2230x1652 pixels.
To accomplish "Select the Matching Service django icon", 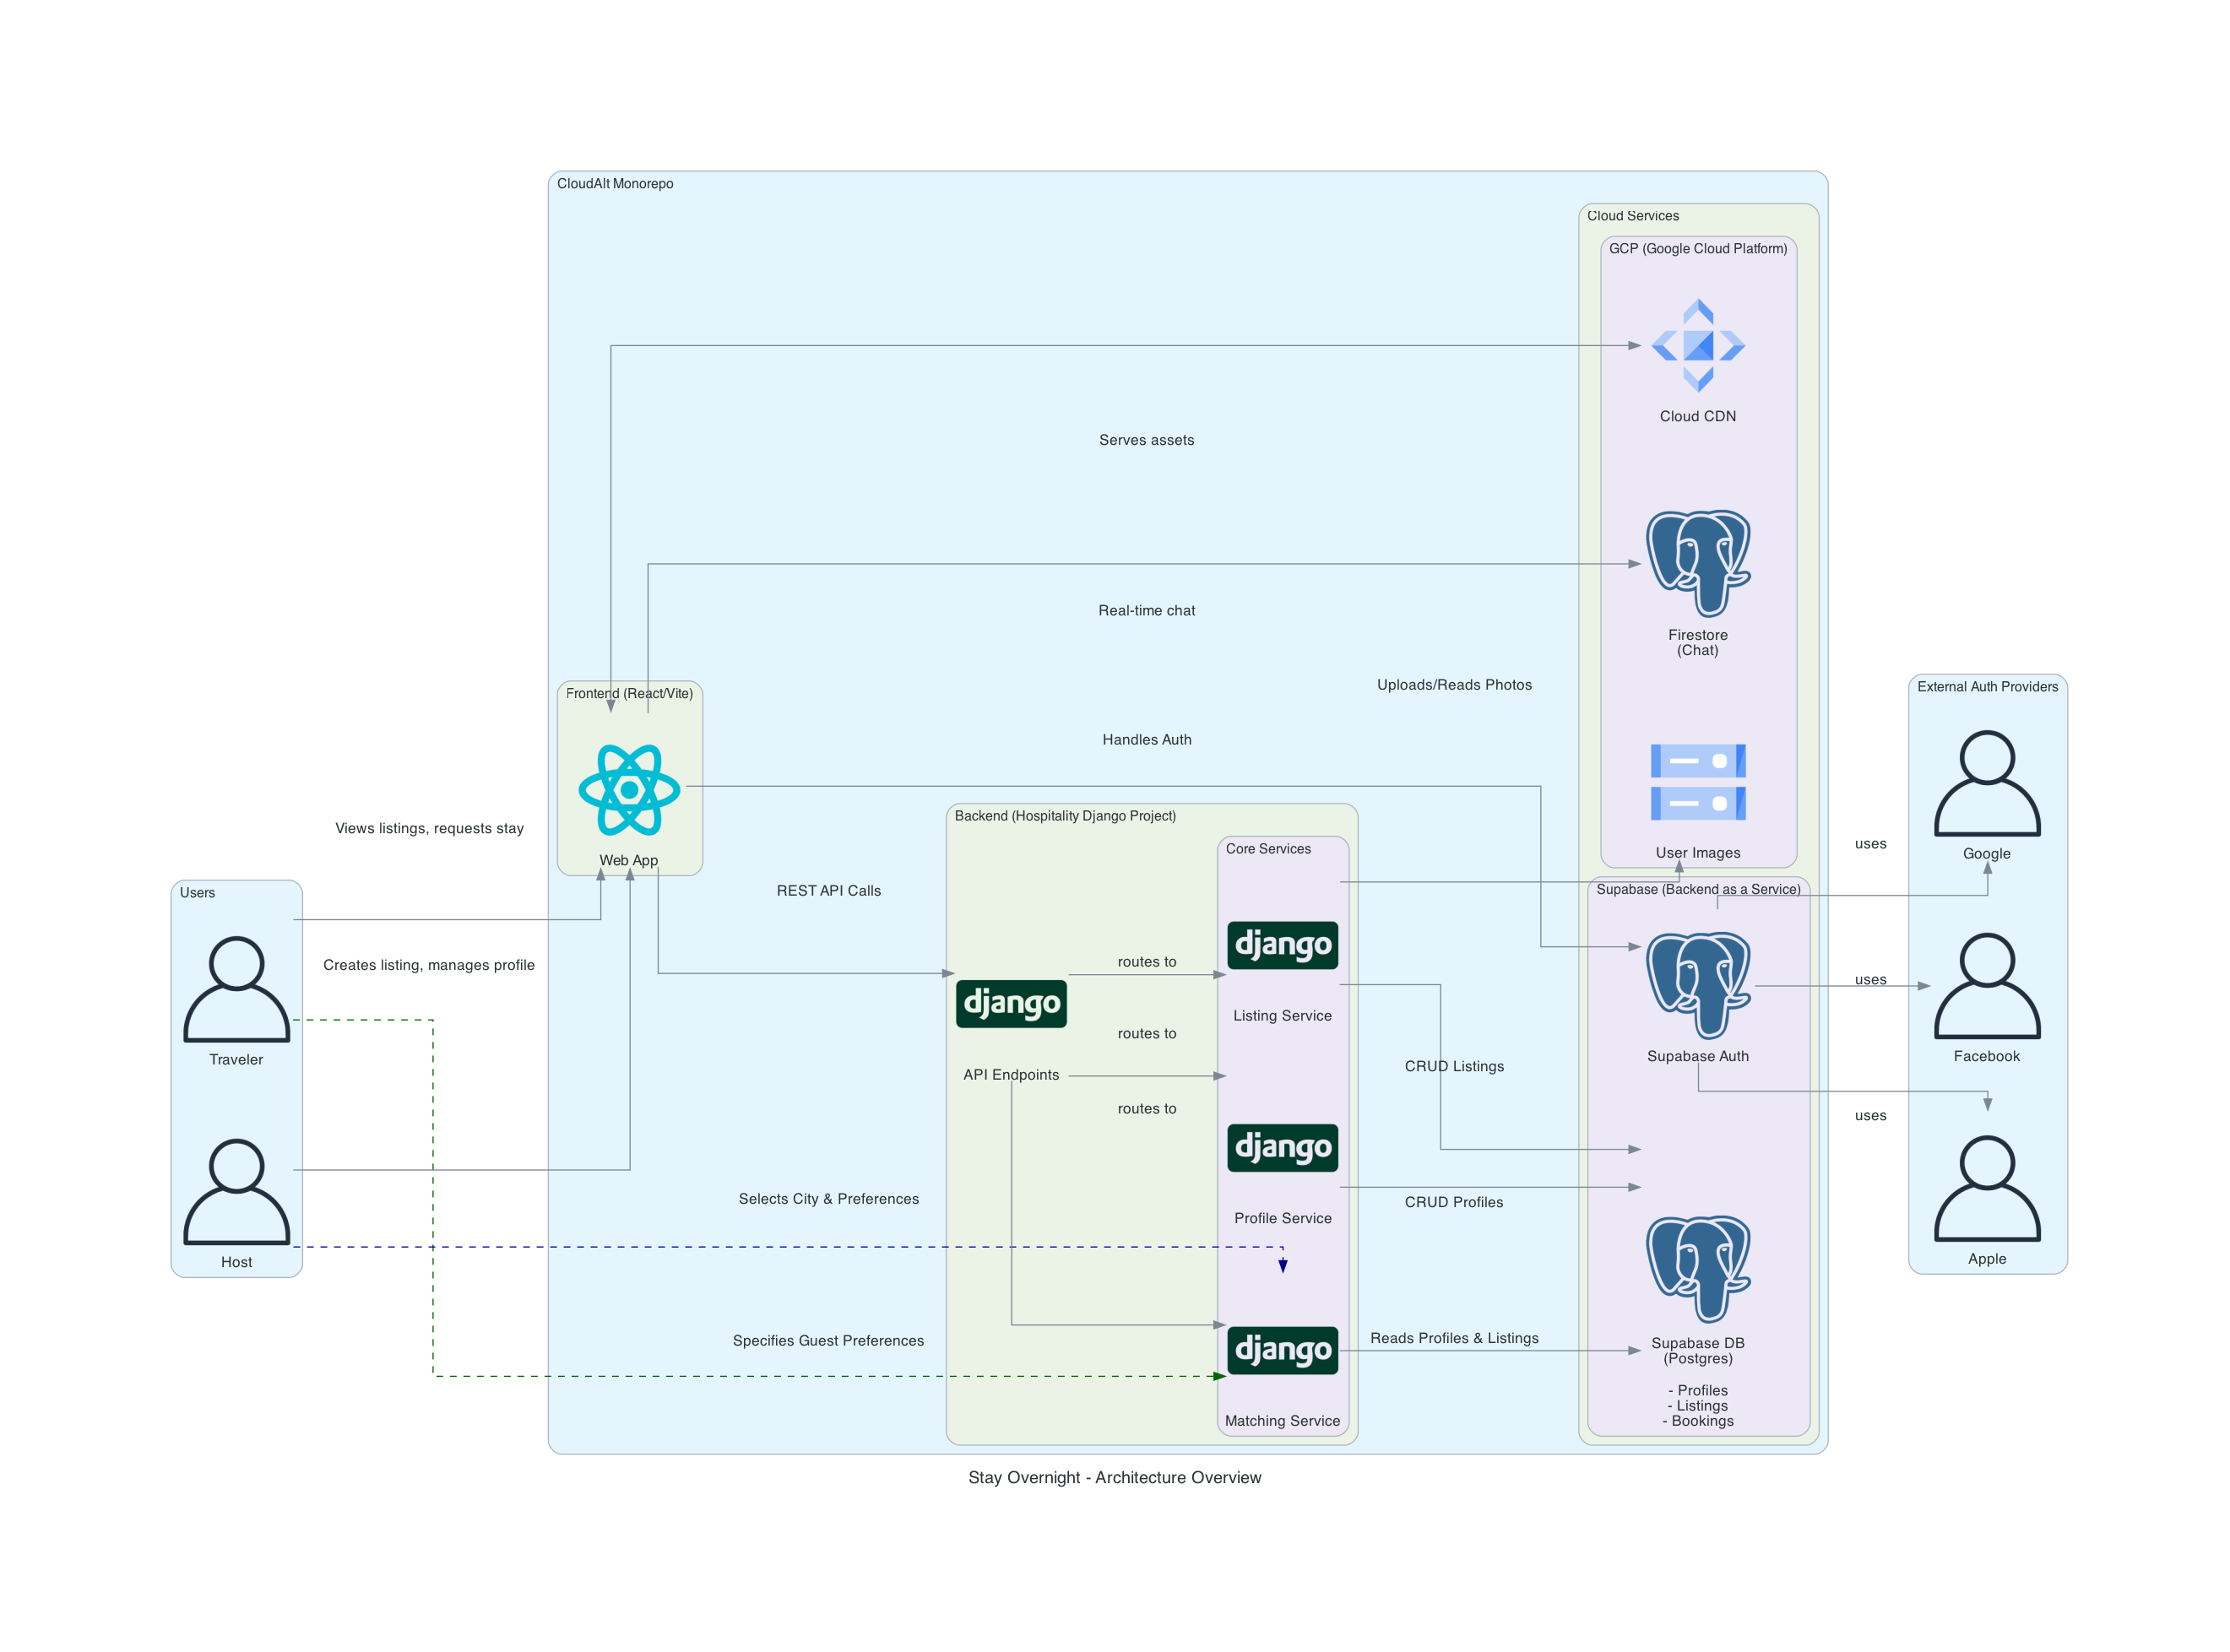I will click(x=1282, y=1350).
